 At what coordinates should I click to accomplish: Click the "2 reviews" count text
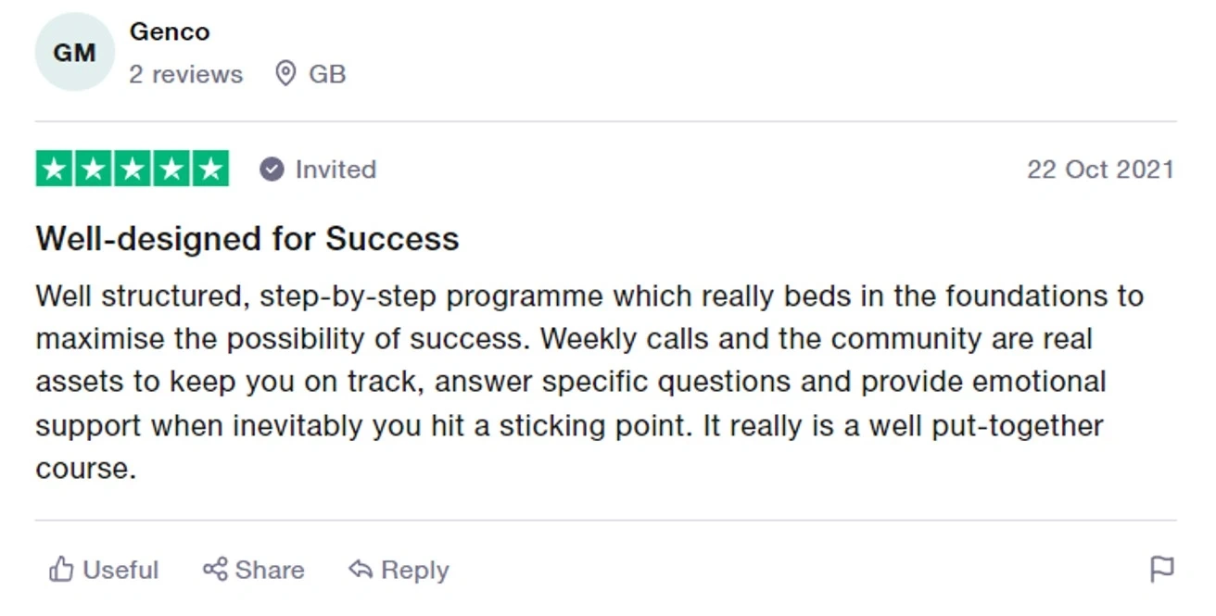pyautogui.click(x=185, y=74)
